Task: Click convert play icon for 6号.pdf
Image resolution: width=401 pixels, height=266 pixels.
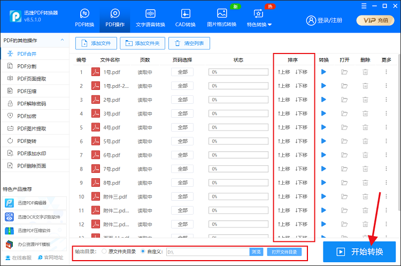Action: pyautogui.click(x=323, y=155)
